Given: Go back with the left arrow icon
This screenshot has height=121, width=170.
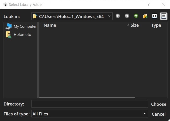Looking at the screenshot, I should tap(118, 16).
